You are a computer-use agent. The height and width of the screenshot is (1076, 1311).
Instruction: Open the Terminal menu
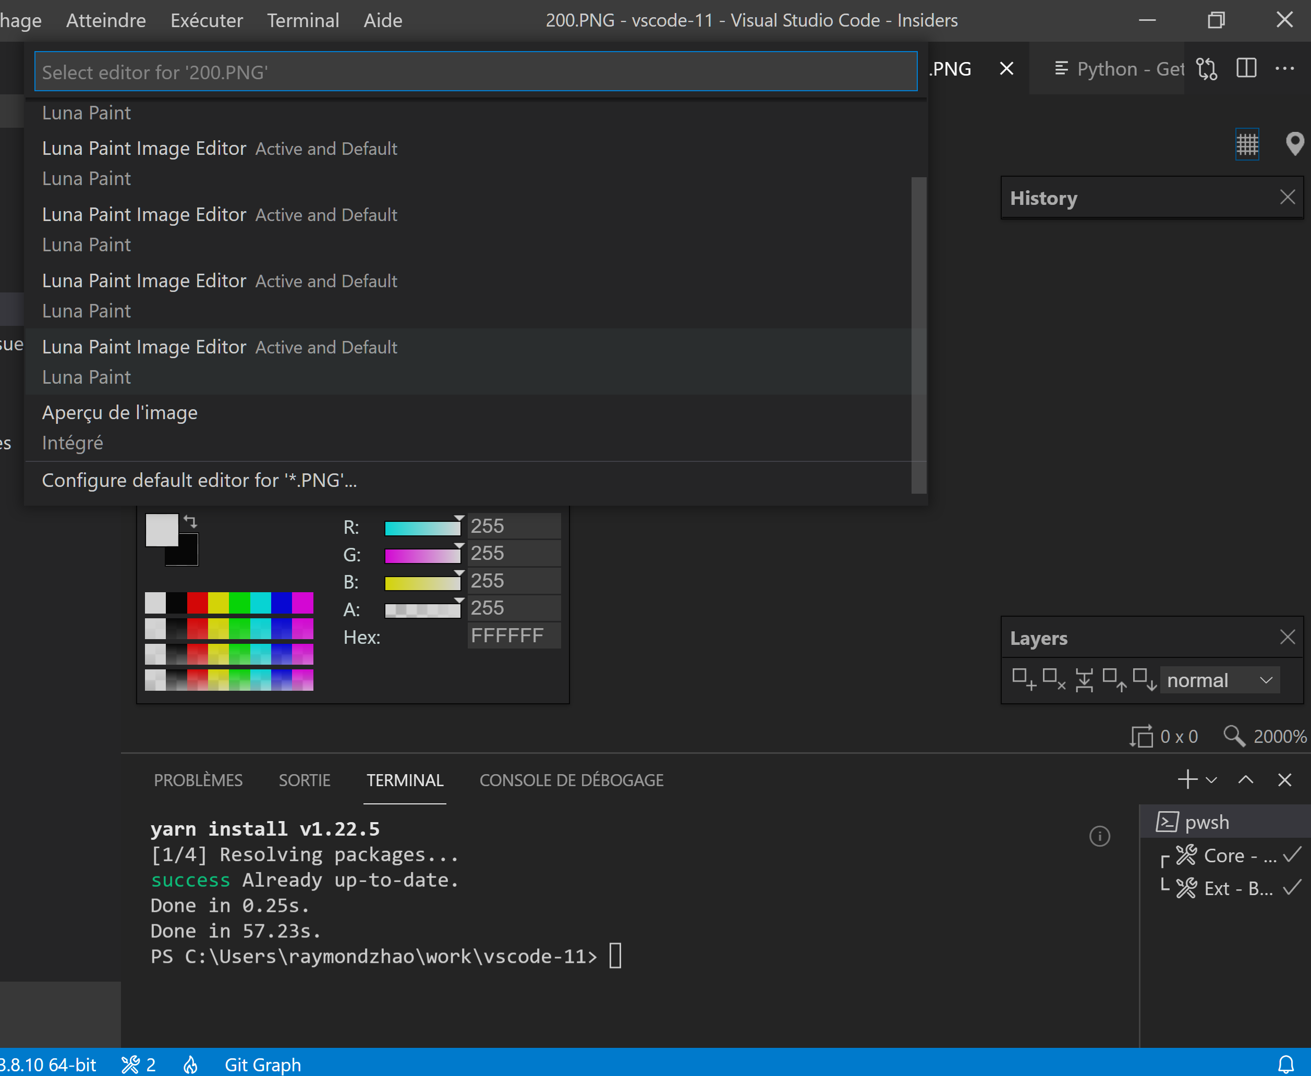click(x=303, y=20)
